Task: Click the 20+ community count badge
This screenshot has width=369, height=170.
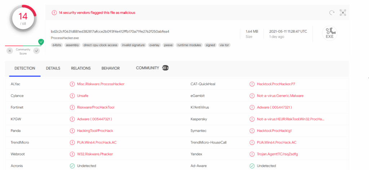Action: click(x=165, y=68)
